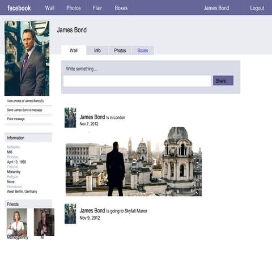Open M's friend thumbnail
The width and height of the screenshot is (272, 272).
(x=44, y=222)
